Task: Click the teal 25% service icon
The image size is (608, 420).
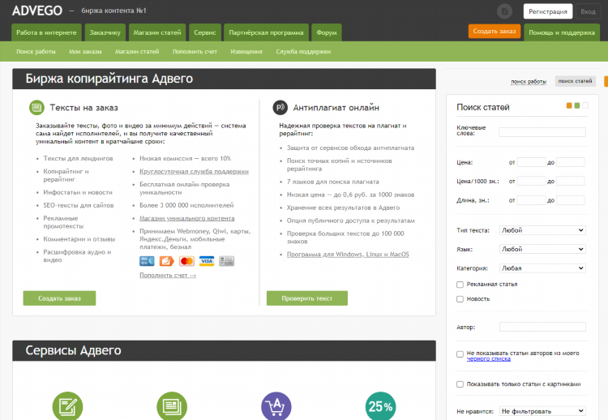Action: tap(380, 405)
